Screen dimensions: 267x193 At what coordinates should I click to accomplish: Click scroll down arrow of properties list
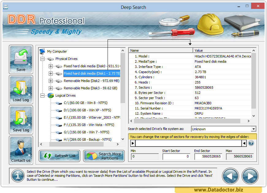[x=254, y=116]
